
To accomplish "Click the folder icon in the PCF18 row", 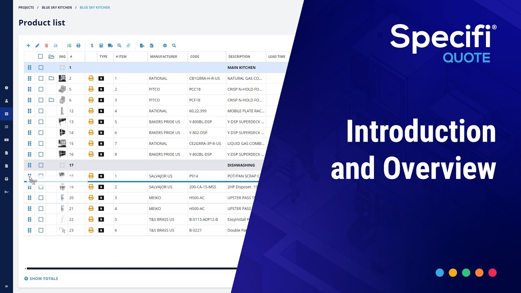I will (51, 100).
